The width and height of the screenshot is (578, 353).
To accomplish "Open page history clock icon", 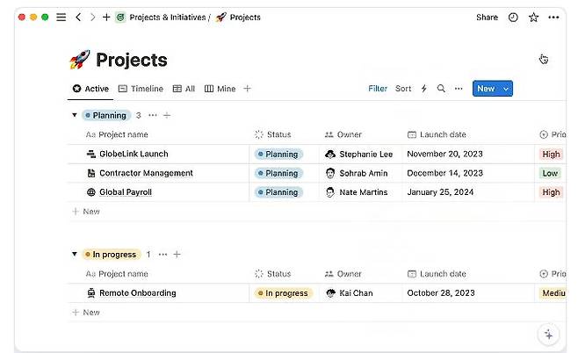I will pyautogui.click(x=513, y=18).
